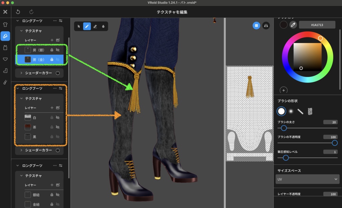Choose the selection cursor tool

pyautogui.click(x=79, y=26)
